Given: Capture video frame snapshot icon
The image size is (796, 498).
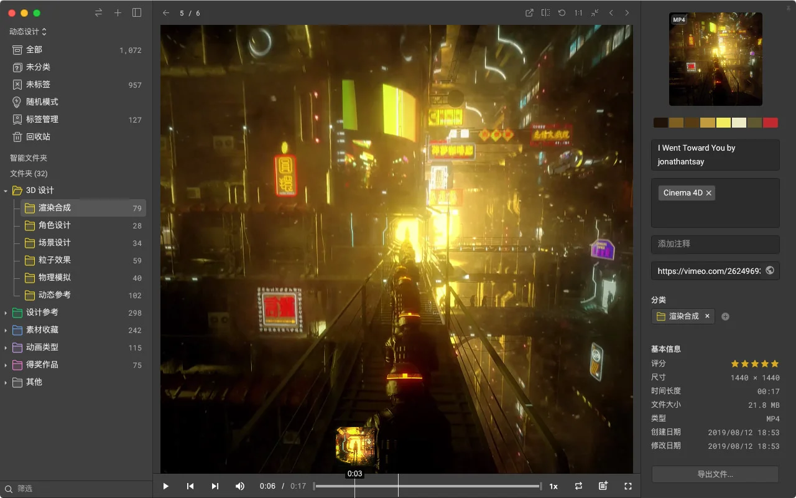Looking at the screenshot, I should pyautogui.click(x=603, y=486).
